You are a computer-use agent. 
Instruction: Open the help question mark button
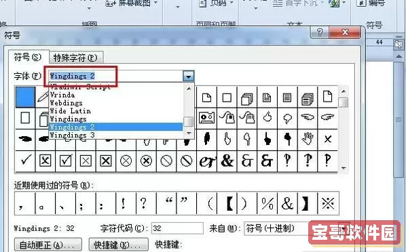[320, 33]
